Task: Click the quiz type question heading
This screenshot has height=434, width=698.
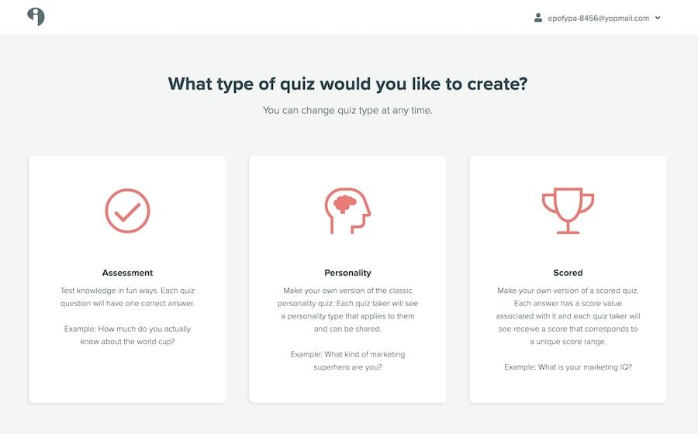Action: pyautogui.click(x=347, y=84)
